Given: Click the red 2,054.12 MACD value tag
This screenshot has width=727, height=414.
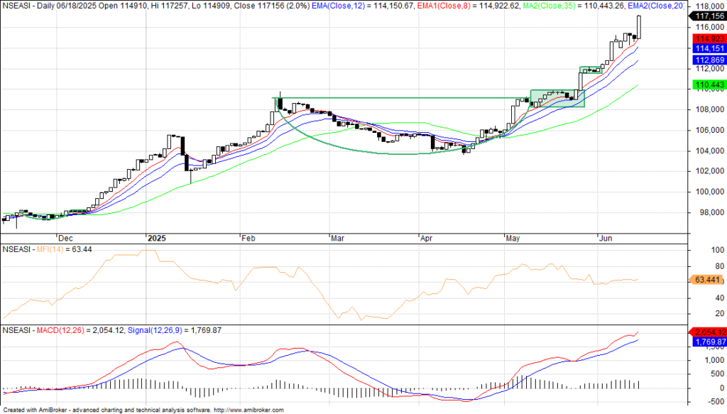Looking at the screenshot, I should [x=708, y=332].
